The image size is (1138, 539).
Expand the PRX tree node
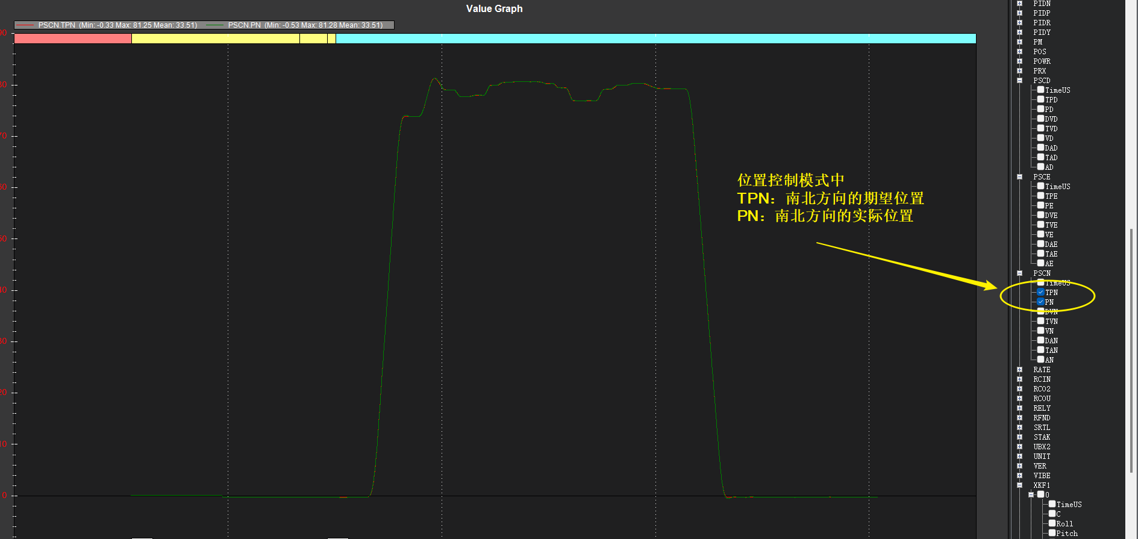click(1019, 70)
